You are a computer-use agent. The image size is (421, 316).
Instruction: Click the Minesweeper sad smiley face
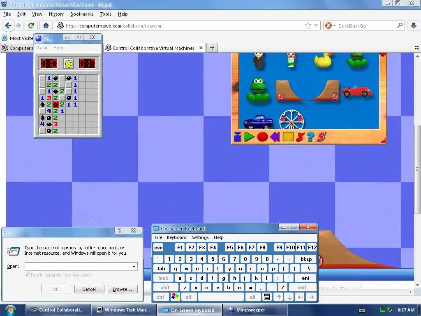pyautogui.click(x=69, y=64)
